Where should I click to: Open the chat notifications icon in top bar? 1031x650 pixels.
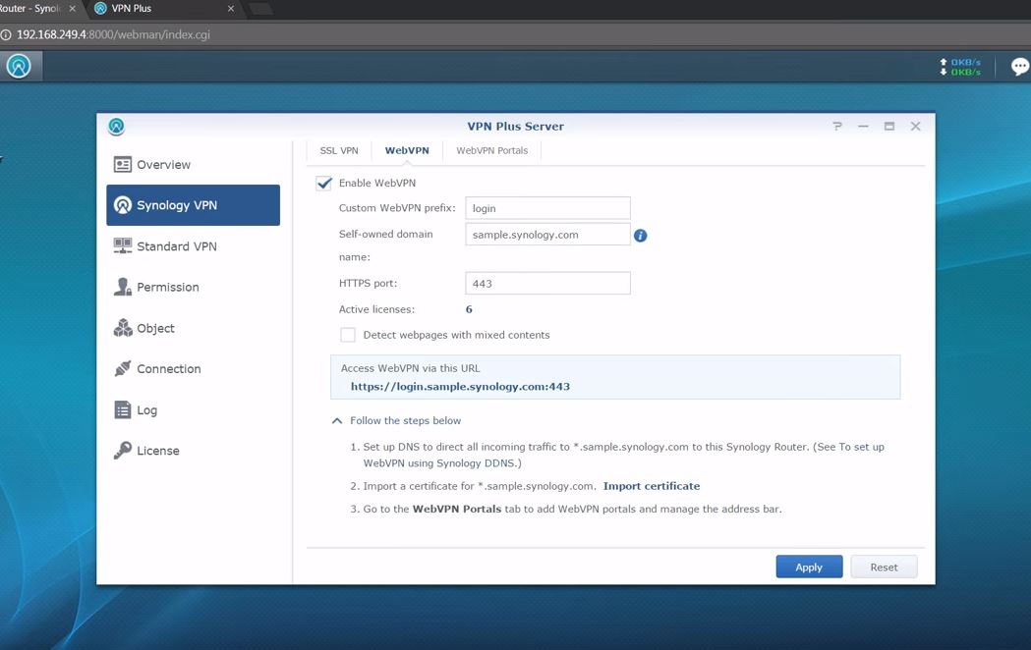click(1020, 67)
